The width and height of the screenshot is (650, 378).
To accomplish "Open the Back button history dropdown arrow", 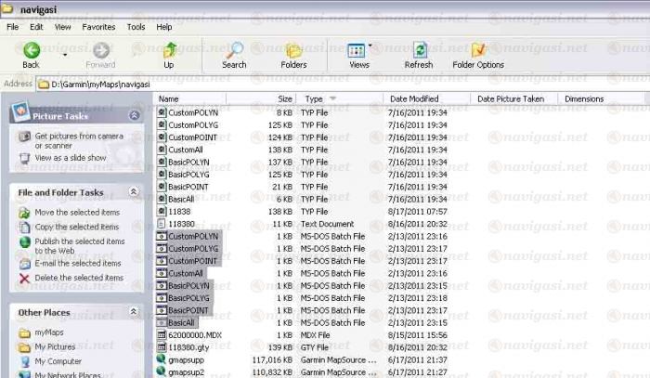I will tap(64, 52).
